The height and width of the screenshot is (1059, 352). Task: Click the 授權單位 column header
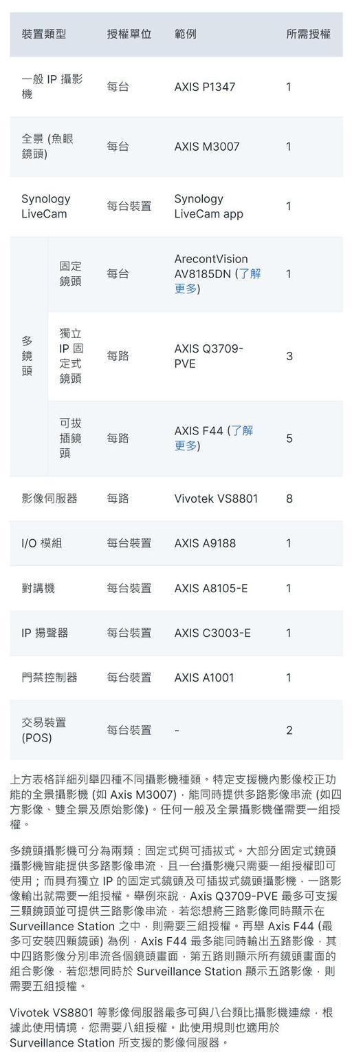click(x=129, y=34)
